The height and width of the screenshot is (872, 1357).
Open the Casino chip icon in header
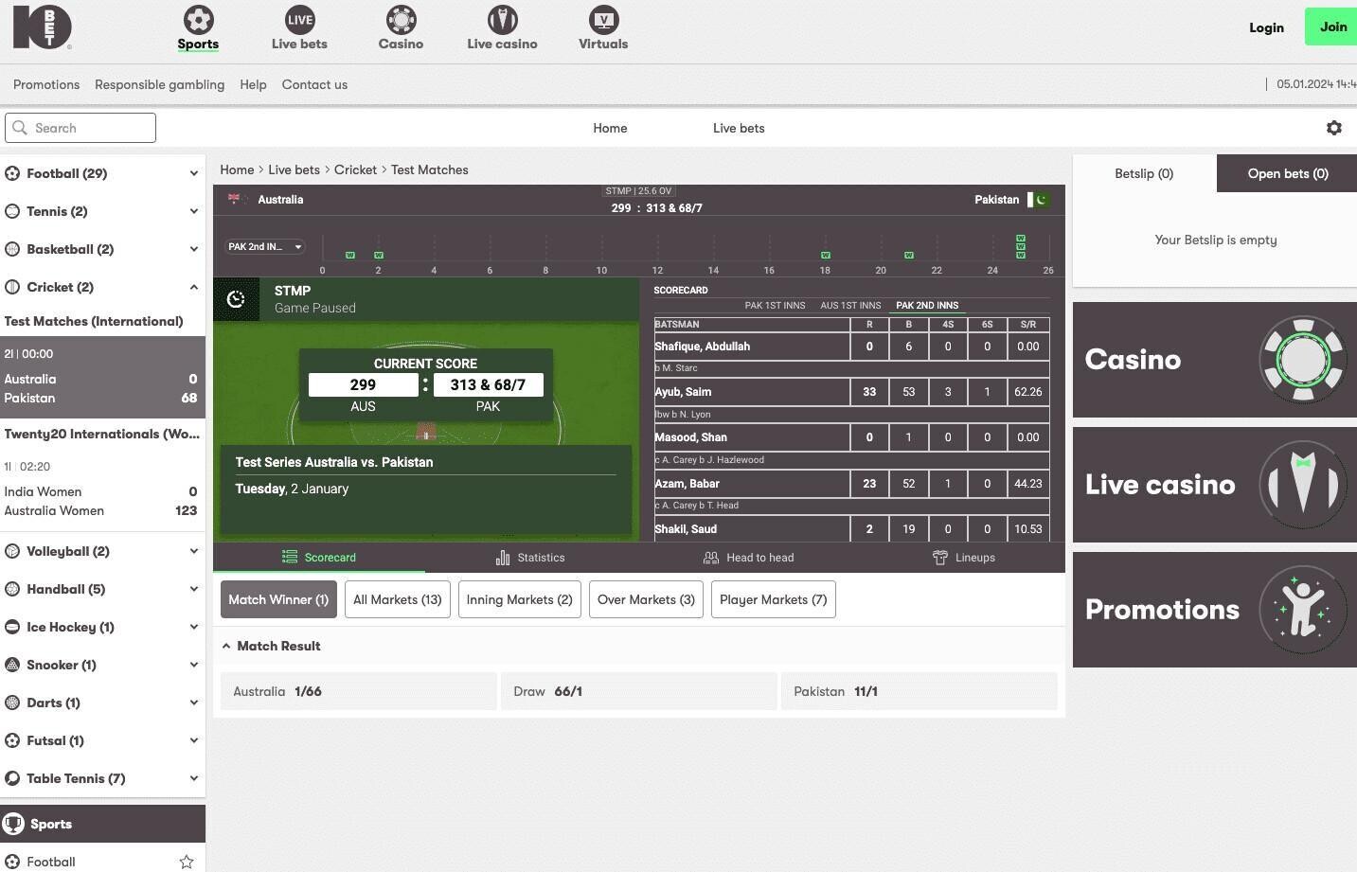[x=401, y=19]
